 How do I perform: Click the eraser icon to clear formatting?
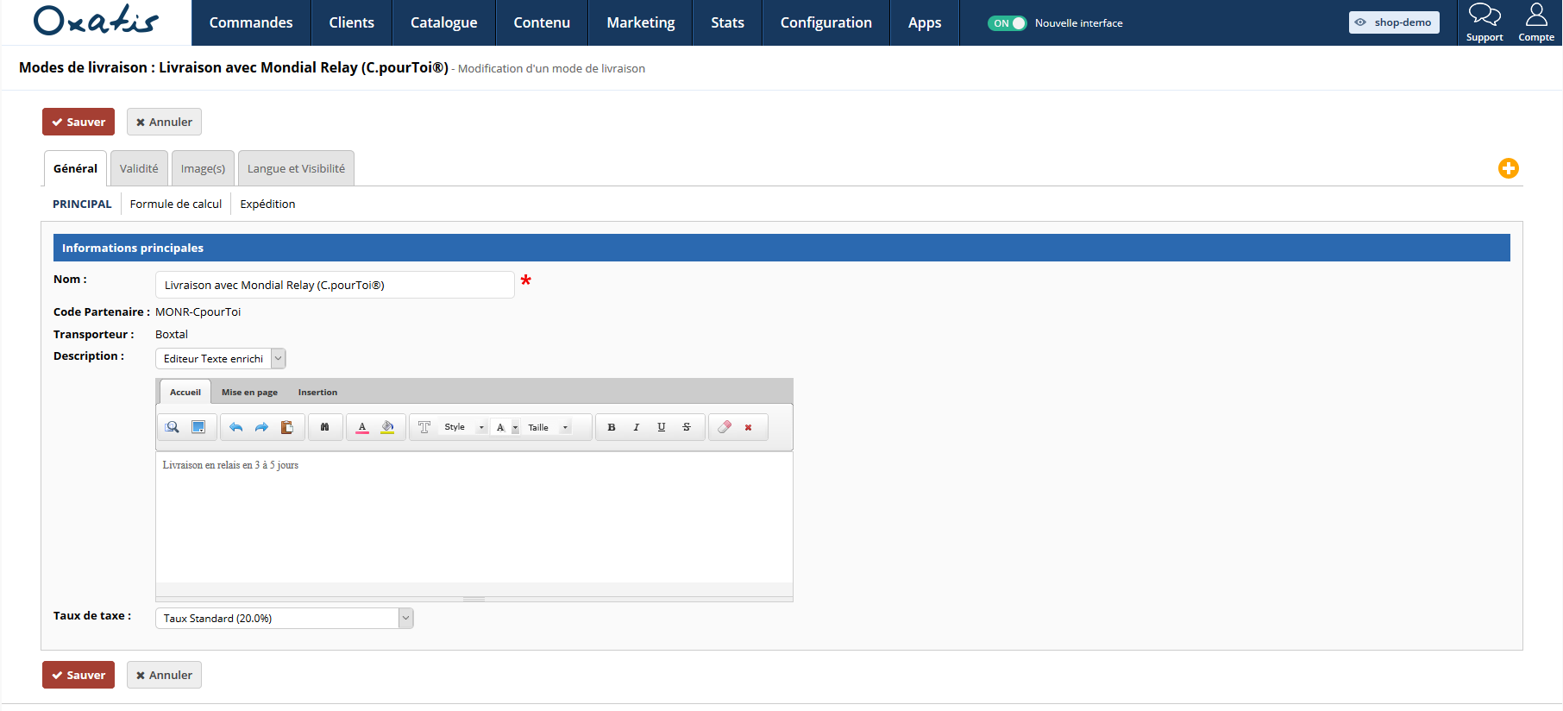point(725,427)
